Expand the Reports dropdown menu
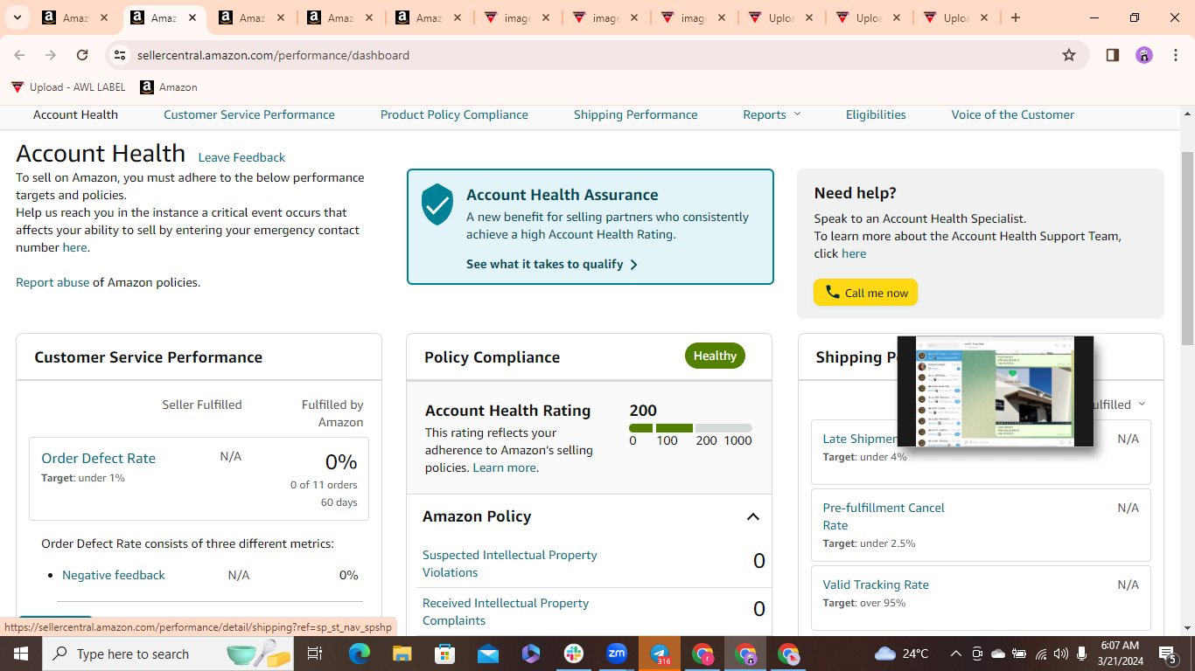The width and height of the screenshot is (1195, 671). (x=772, y=114)
